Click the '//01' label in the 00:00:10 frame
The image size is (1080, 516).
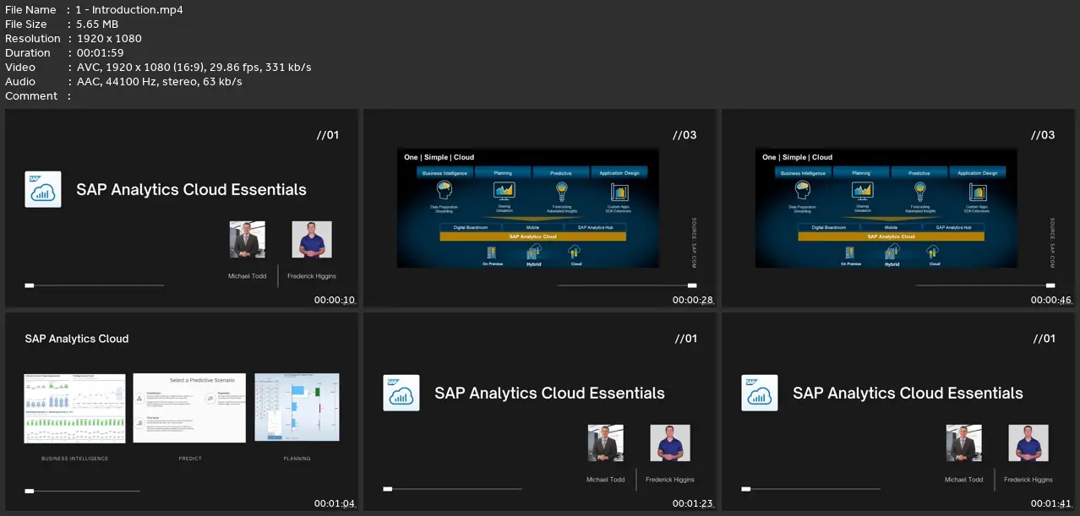click(x=328, y=135)
